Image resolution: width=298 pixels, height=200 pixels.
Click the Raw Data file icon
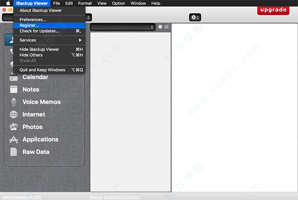click(x=13, y=152)
